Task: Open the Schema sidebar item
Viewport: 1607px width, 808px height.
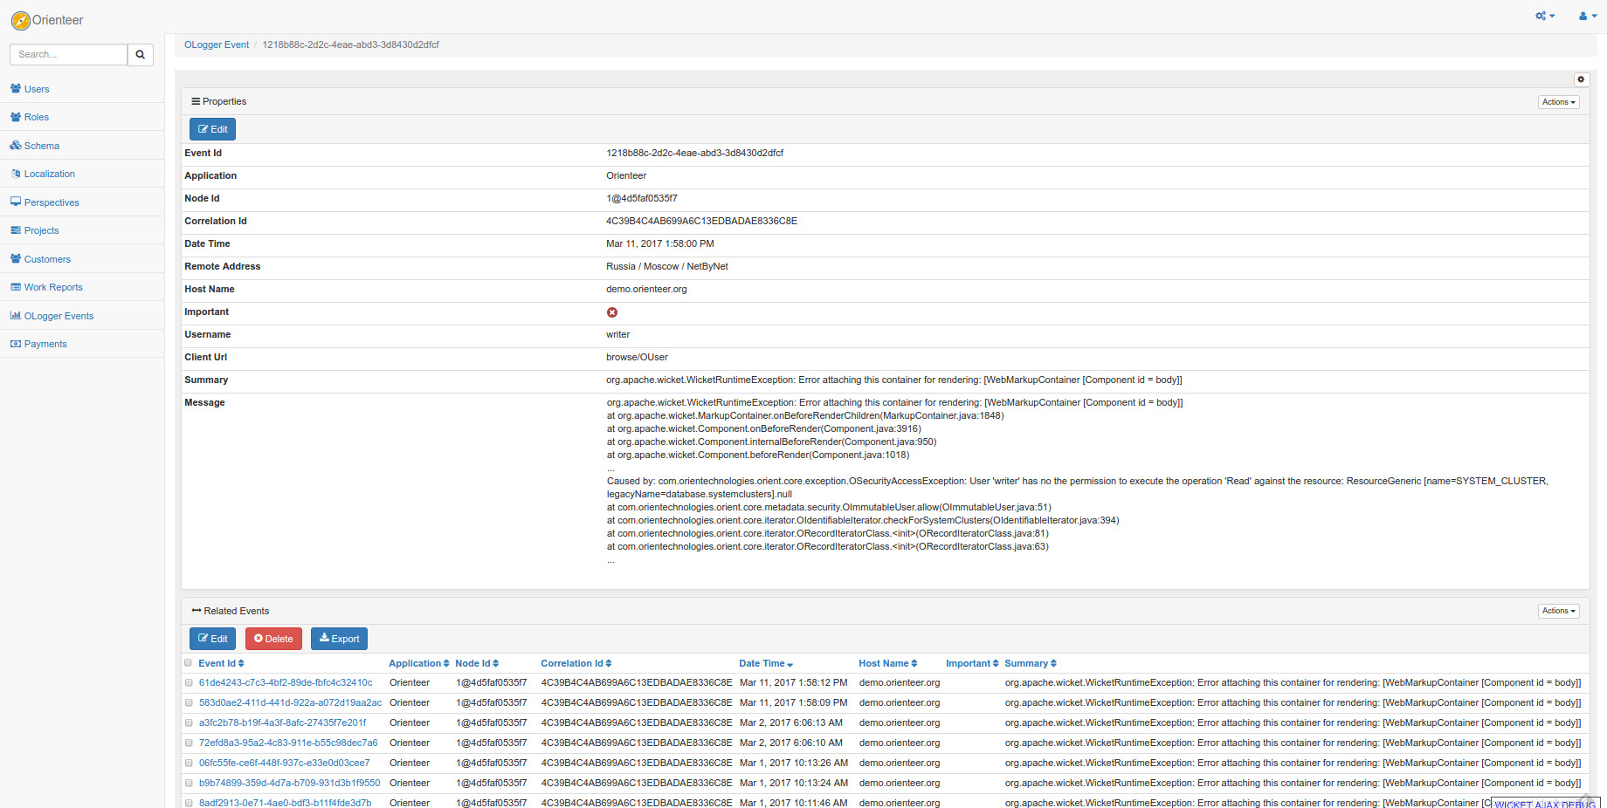Action: [x=42, y=146]
